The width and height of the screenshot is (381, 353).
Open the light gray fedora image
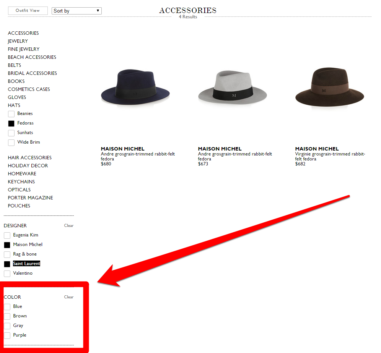[233, 88]
